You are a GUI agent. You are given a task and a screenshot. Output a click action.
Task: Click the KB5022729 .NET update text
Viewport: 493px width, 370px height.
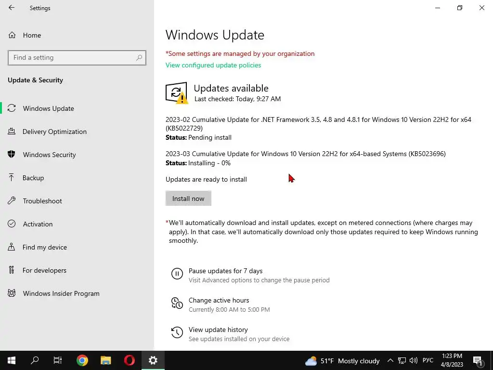point(318,124)
